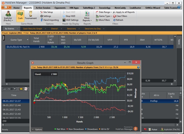Click the yellow star graph marker
The image size is (184, 134).
click(x=65, y=85)
